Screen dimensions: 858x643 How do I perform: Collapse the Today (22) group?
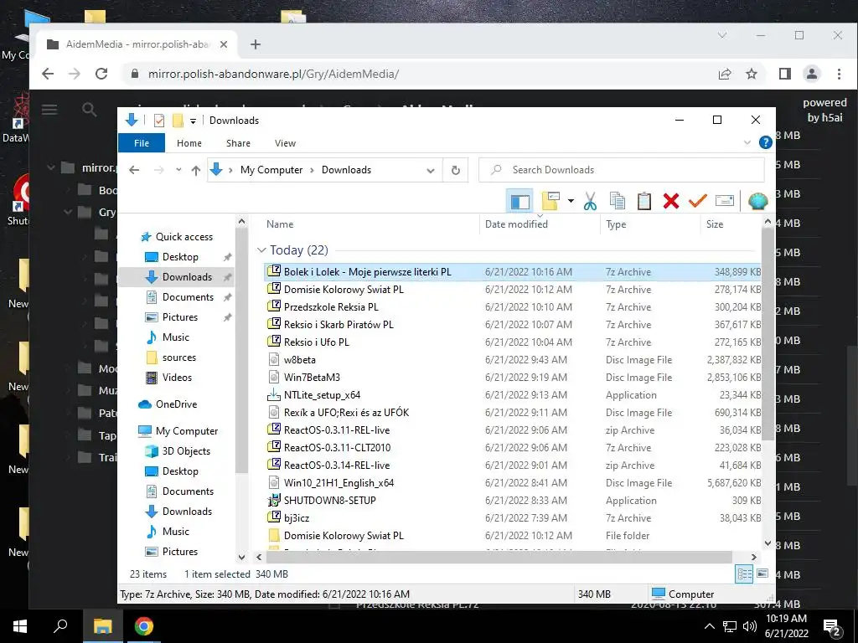pos(261,250)
